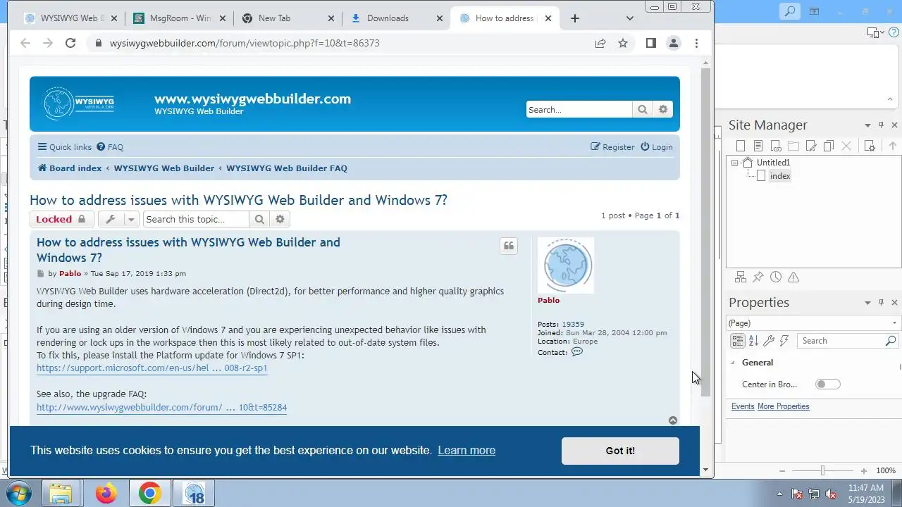902x507 pixels.
Task: Click the New page from template icon in Site Manager
Action: pos(758,146)
